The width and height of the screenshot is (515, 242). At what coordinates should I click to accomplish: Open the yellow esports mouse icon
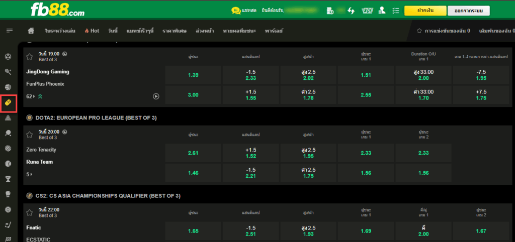click(8, 103)
